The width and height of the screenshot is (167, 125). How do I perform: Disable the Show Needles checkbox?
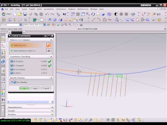pos(15,82)
